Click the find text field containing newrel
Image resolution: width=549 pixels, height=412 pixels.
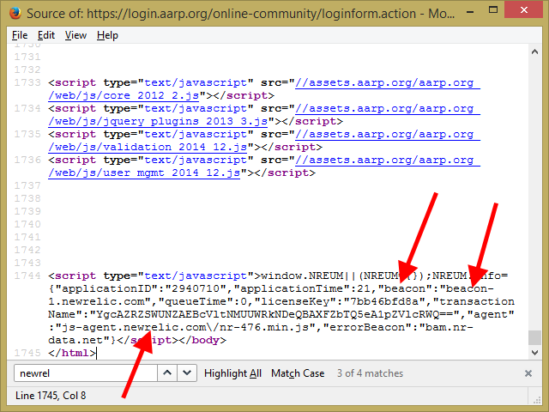coord(84,373)
